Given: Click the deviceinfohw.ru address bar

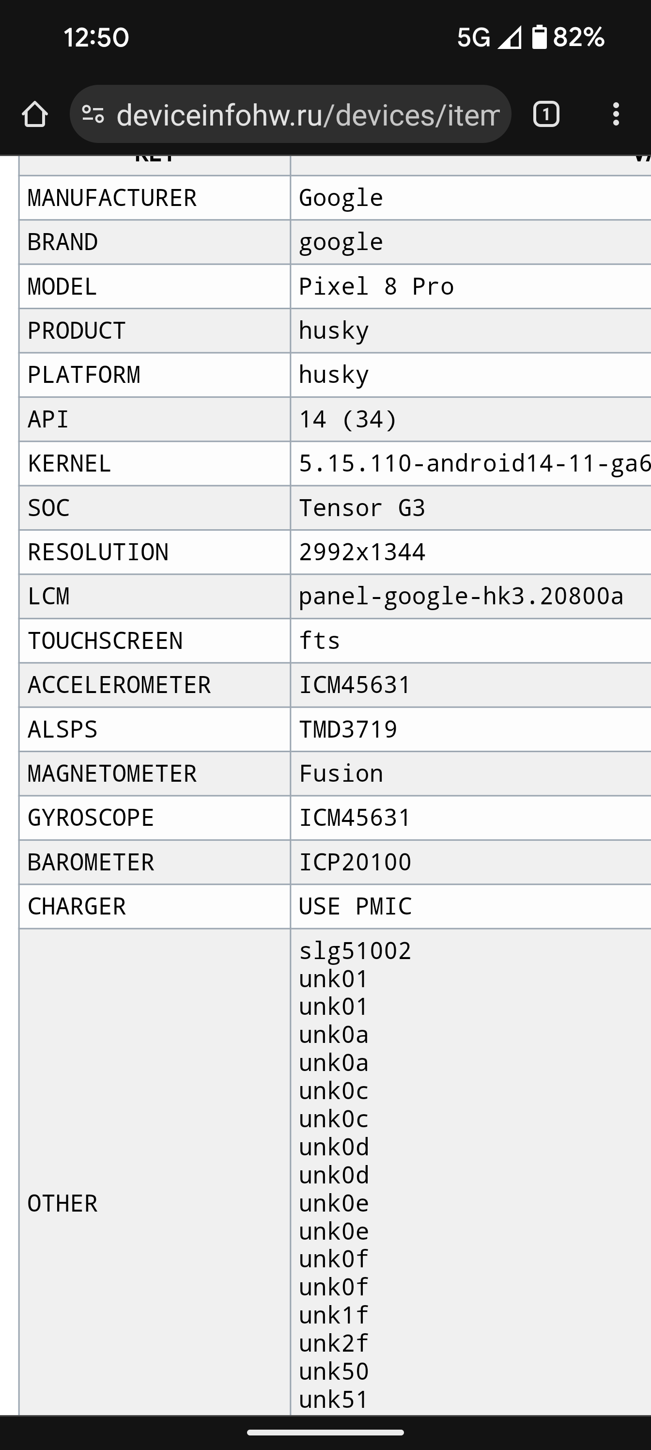Looking at the screenshot, I should [307, 115].
